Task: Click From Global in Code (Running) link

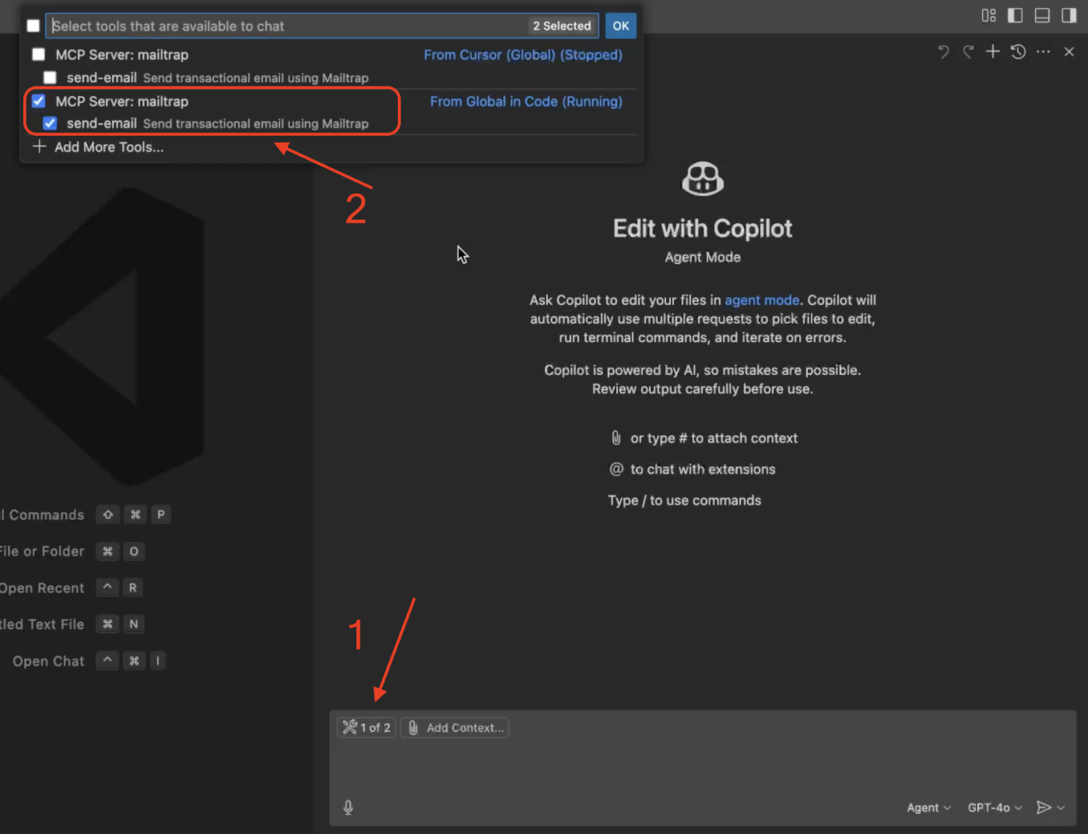Action: tap(526, 101)
